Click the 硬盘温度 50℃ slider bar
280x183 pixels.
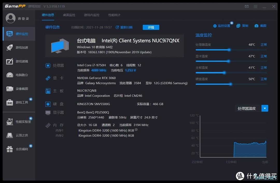[231, 84]
